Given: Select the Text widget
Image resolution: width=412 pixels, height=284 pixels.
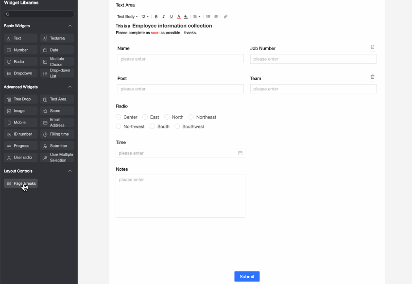Looking at the screenshot, I should point(21,38).
